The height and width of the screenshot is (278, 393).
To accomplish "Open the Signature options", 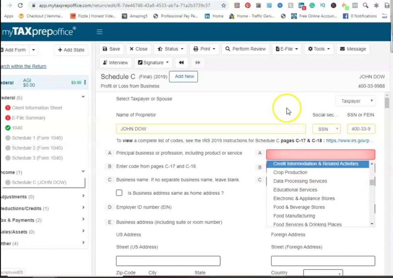I will pyautogui.click(x=153, y=62).
